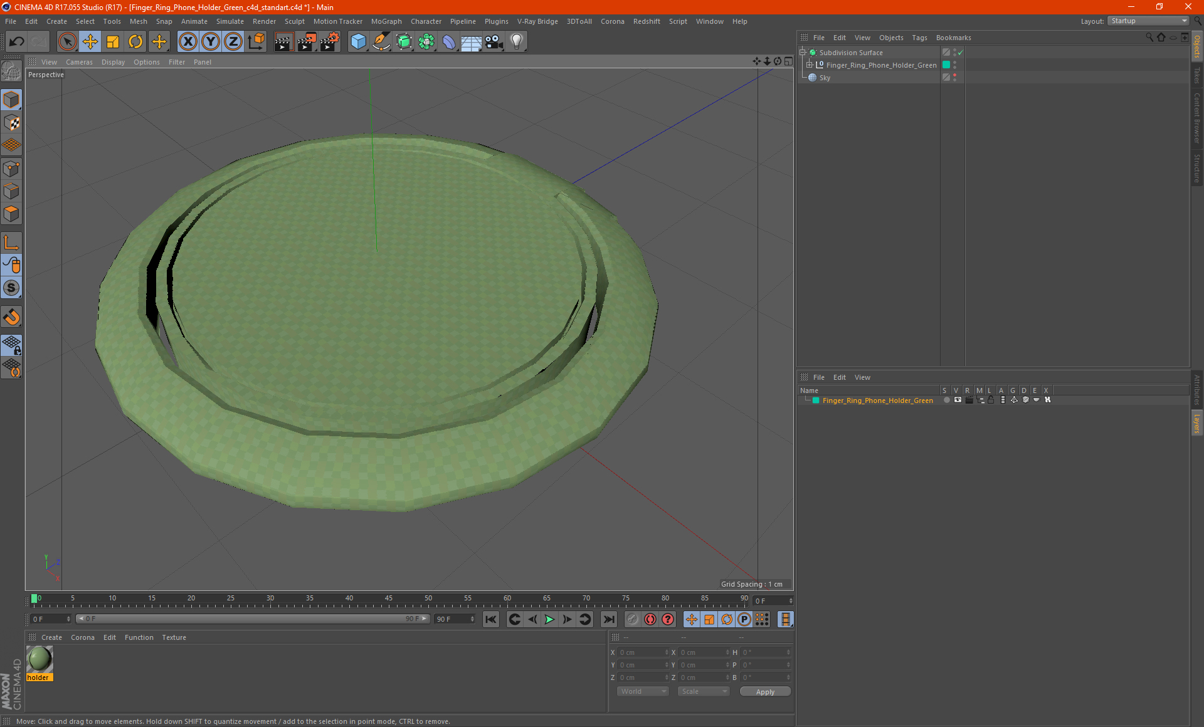Enable Axis mode icon
The height and width of the screenshot is (727, 1204).
(x=11, y=243)
